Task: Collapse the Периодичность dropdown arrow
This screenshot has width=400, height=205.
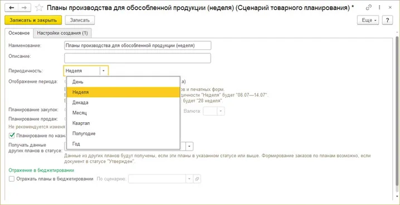Action: pyautogui.click(x=104, y=71)
